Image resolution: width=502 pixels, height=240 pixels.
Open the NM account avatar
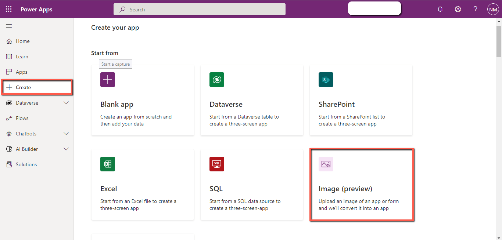493,10
